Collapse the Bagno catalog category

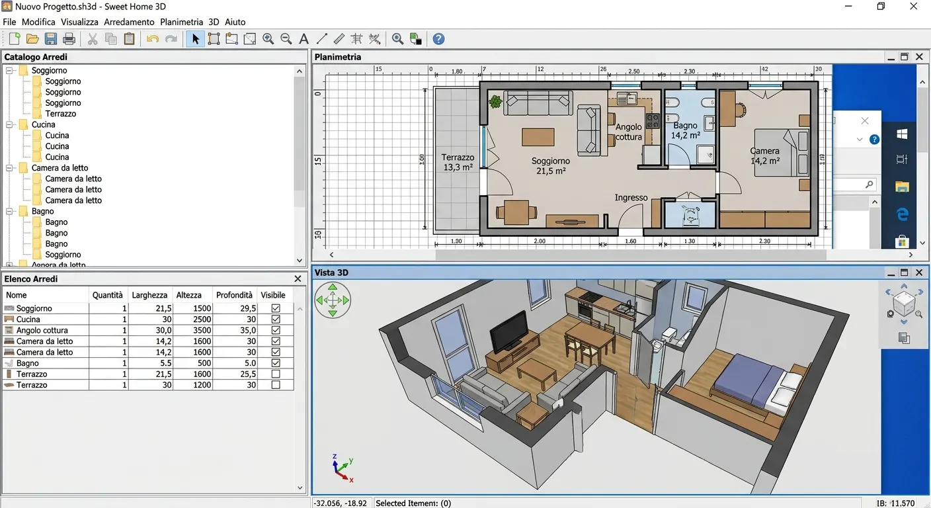point(10,212)
